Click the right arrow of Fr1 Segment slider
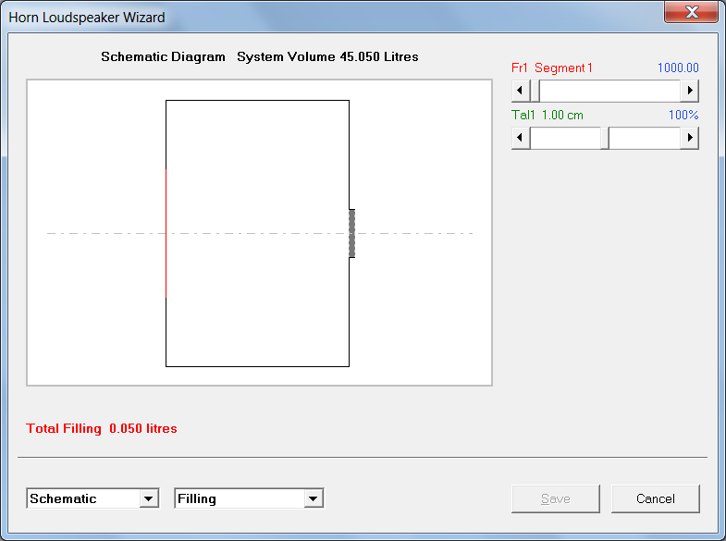This screenshot has height=541, width=726. 689,91
